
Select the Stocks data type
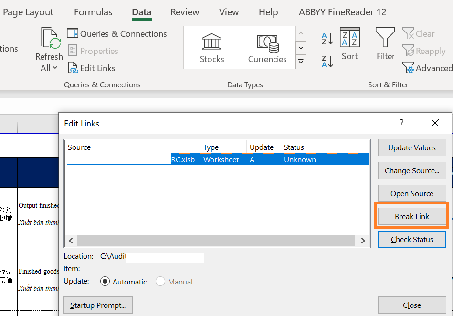212,48
